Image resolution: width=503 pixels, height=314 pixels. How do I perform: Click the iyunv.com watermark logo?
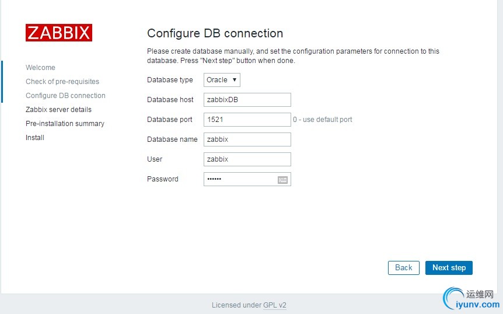click(471, 299)
